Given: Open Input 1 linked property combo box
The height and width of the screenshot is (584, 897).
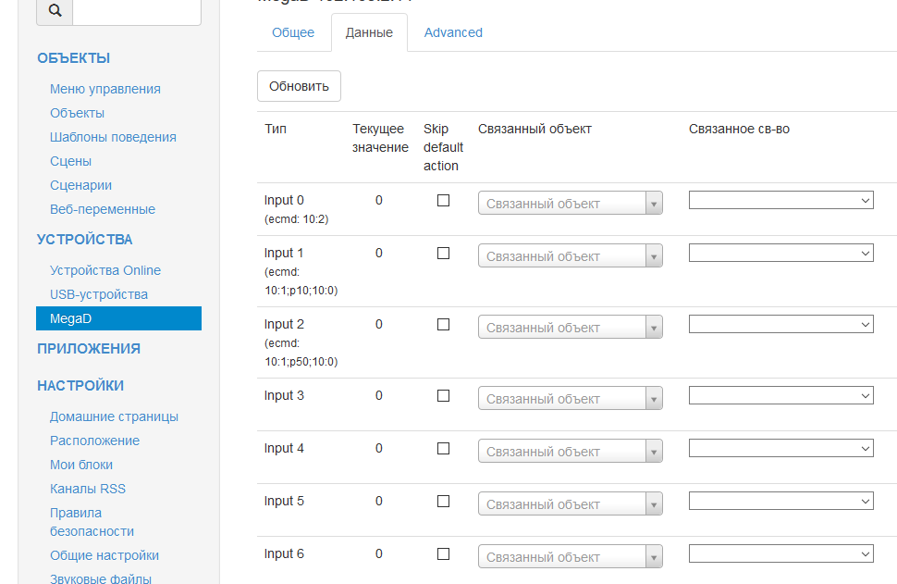Looking at the screenshot, I should 780,253.
